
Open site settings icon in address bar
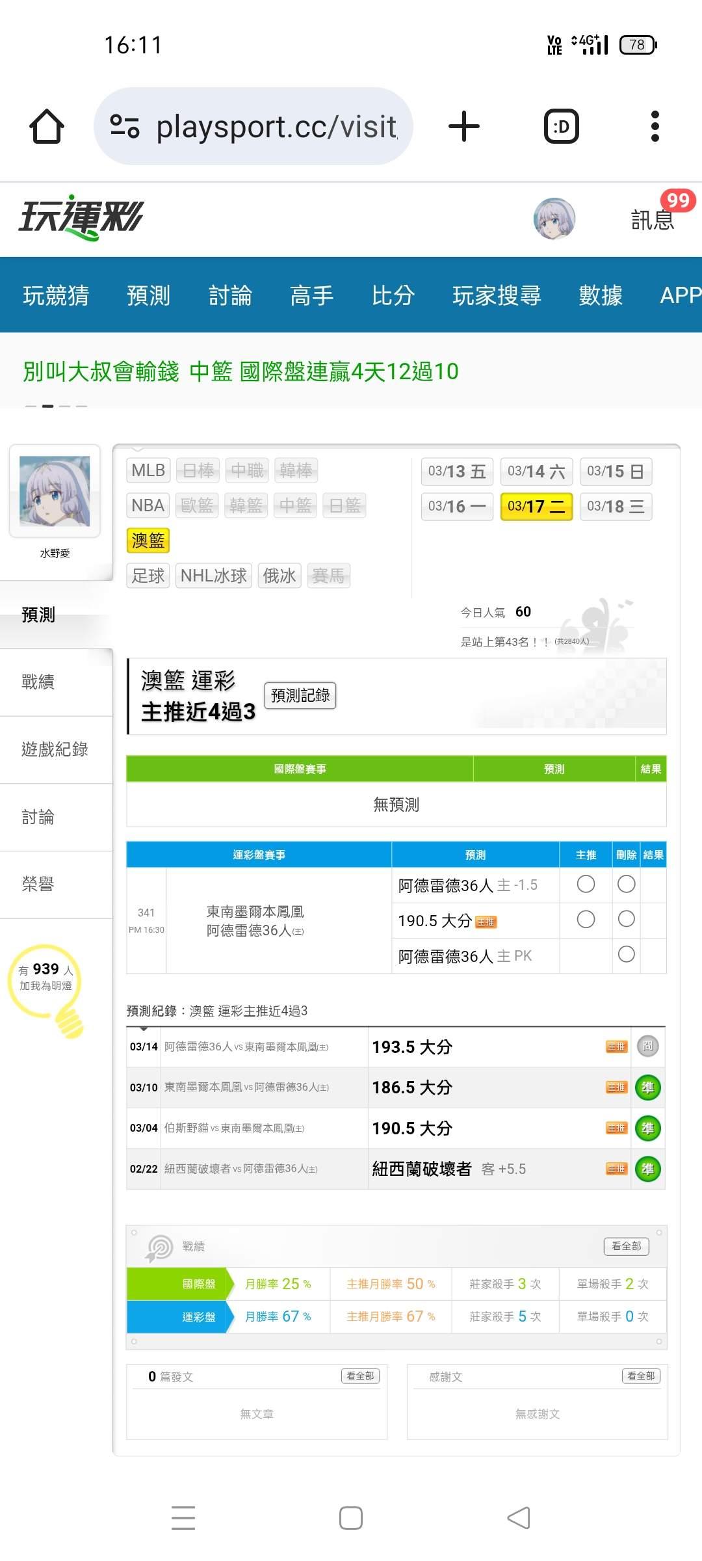pyautogui.click(x=125, y=126)
